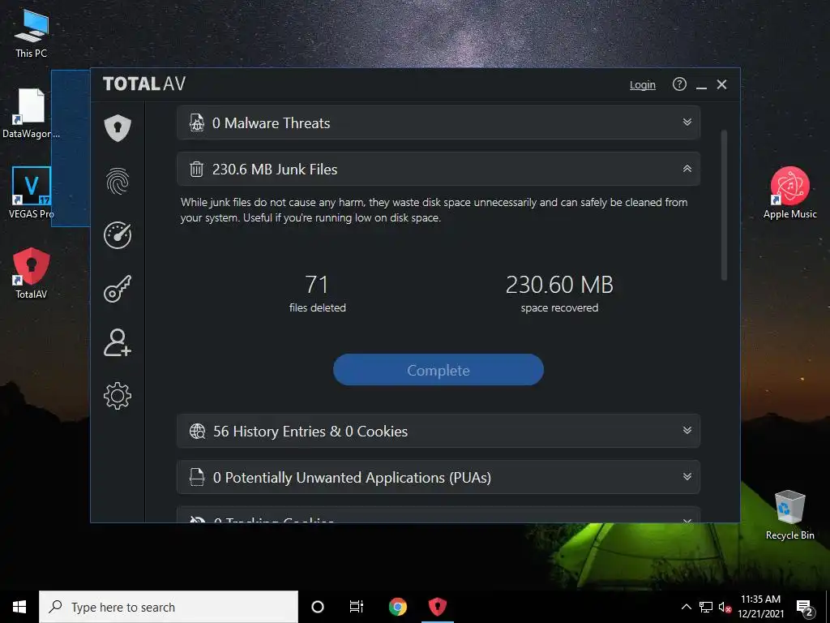The height and width of the screenshot is (623, 830).
Task: Open the add-user referral section
Action: click(x=118, y=342)
